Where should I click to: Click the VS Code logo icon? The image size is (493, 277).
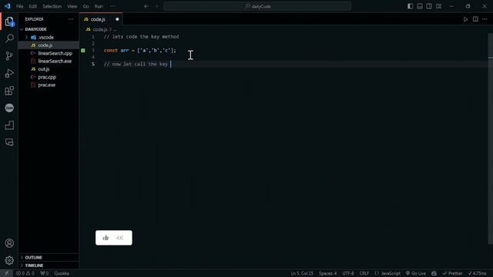7,6
